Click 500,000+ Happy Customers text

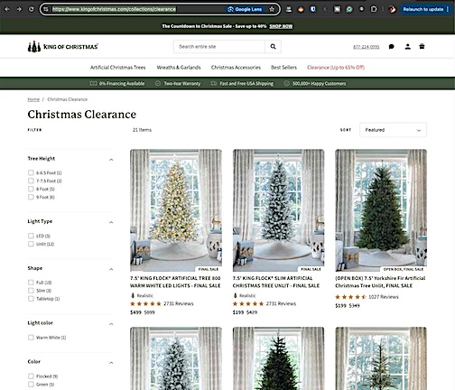(x=319, y=84)
